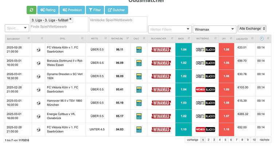The image size is (277, 154).
Task: Sort by the Back column
Action: [x=183, y=39]
